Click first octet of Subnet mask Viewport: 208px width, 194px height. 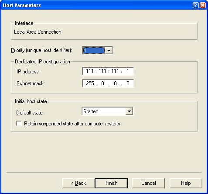[90, 83]
